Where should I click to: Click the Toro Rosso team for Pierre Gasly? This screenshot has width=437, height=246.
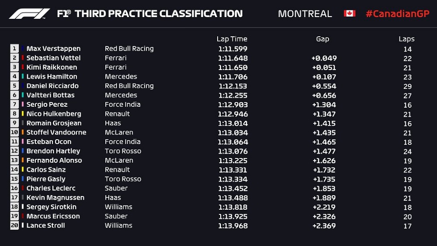(x=123, y=179)
